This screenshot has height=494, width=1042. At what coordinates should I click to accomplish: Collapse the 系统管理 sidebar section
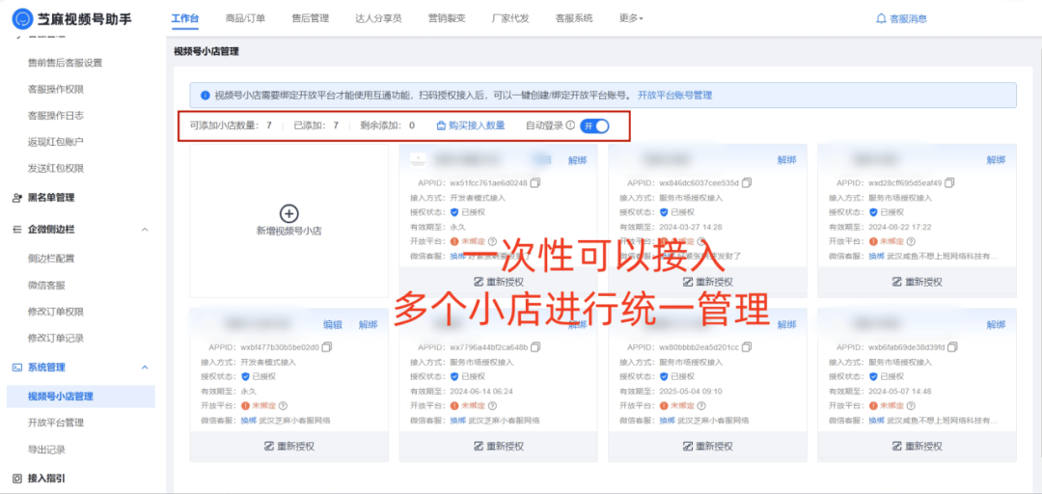click(x=145, y=368)
